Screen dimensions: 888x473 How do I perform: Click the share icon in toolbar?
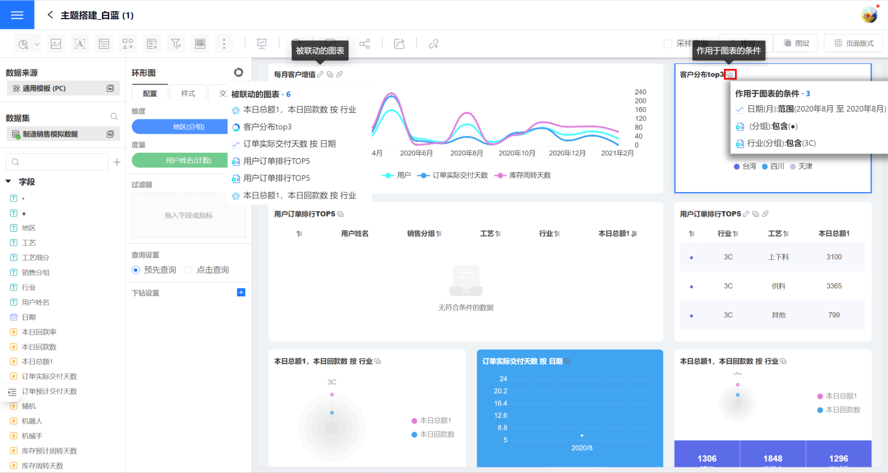pos(365,44)
